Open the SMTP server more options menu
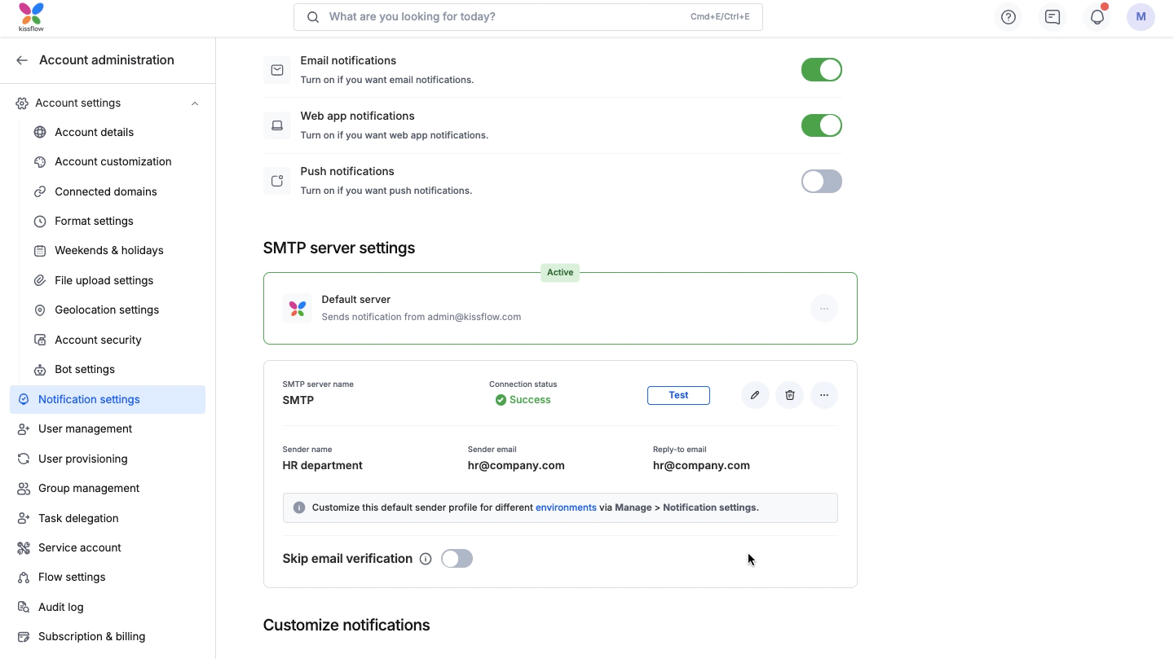Viewport: 1174px width, 659px height. point(824,395)
